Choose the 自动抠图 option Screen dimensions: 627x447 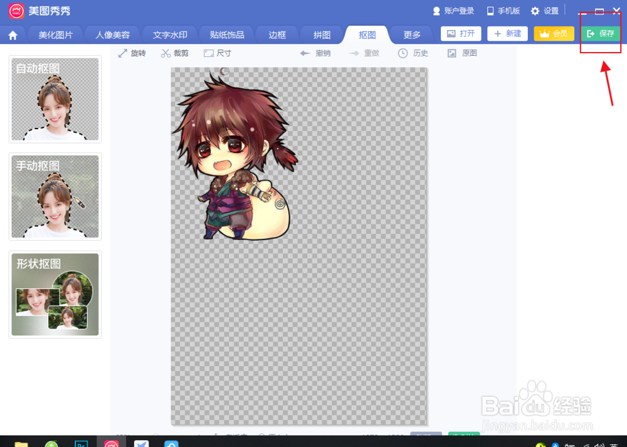55,99
